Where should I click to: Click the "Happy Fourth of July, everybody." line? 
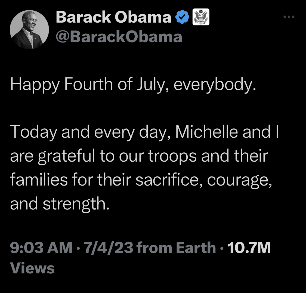[133, 85]
